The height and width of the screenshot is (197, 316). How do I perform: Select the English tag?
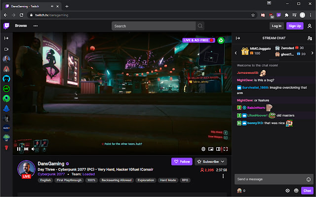pyautogui.click(x=45, y=180)
